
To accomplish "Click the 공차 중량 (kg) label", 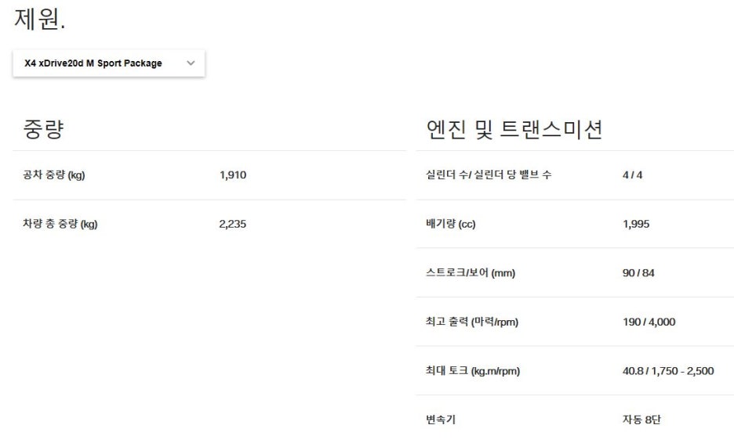I will [x=54, y=175].
